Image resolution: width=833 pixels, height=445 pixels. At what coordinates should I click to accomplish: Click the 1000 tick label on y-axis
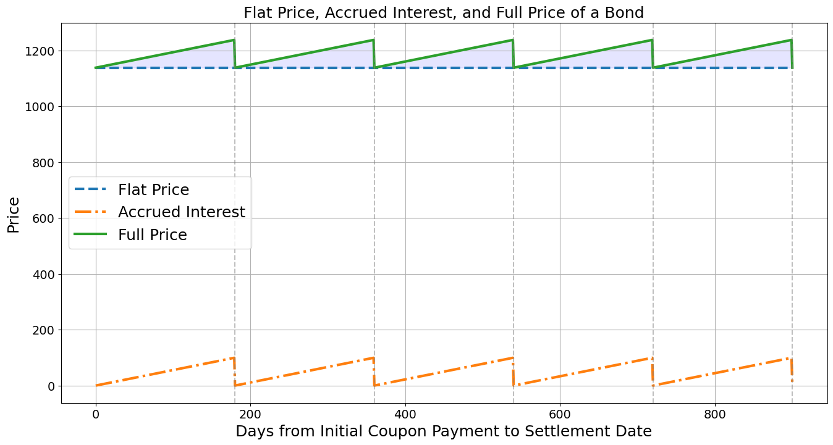point(41,107)
